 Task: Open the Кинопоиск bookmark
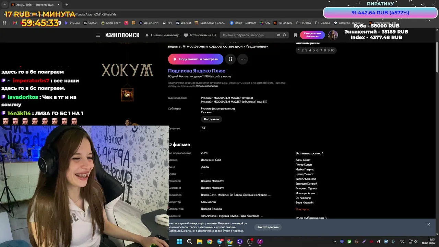click(x=283, y=23)
